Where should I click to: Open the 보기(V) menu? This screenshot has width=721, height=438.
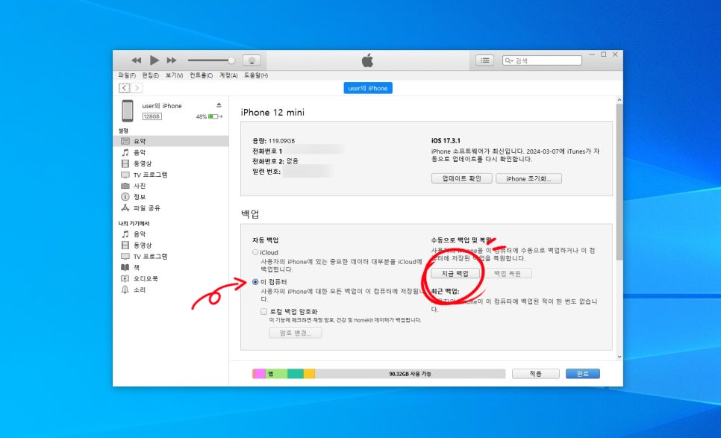174,75
